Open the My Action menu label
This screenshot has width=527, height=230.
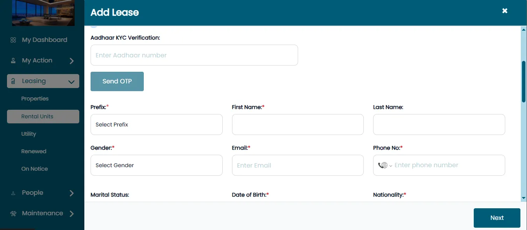tap(37, 61)
